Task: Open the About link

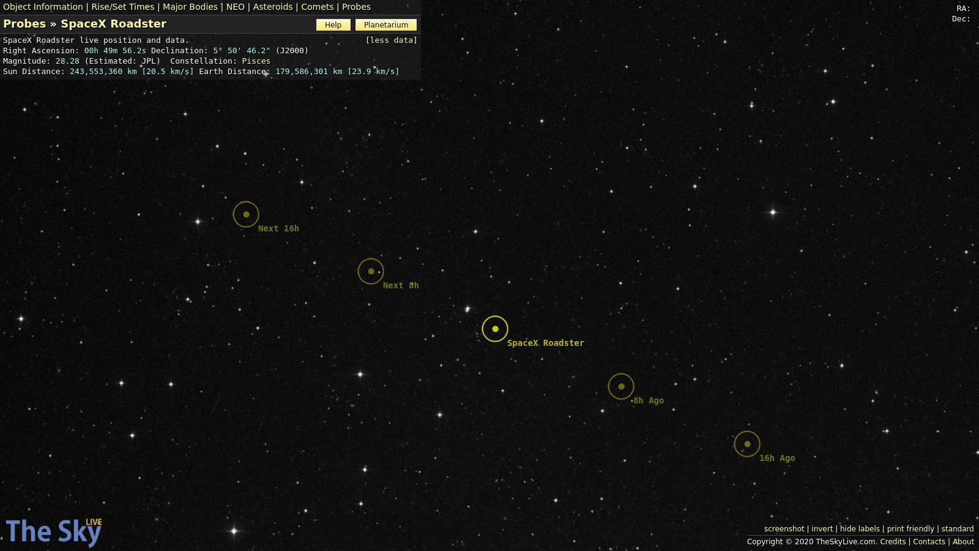Action: pyautogui.click(x=963, y=542)
